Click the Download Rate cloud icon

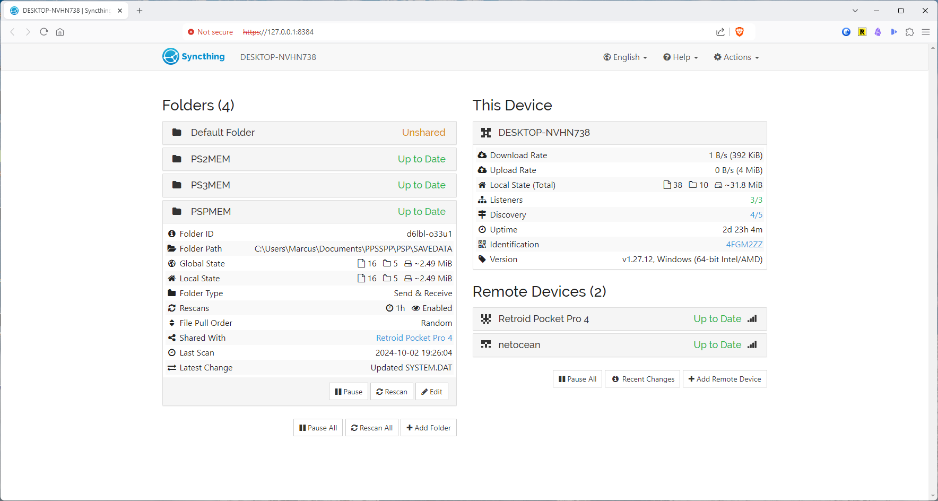pos(482,155)
